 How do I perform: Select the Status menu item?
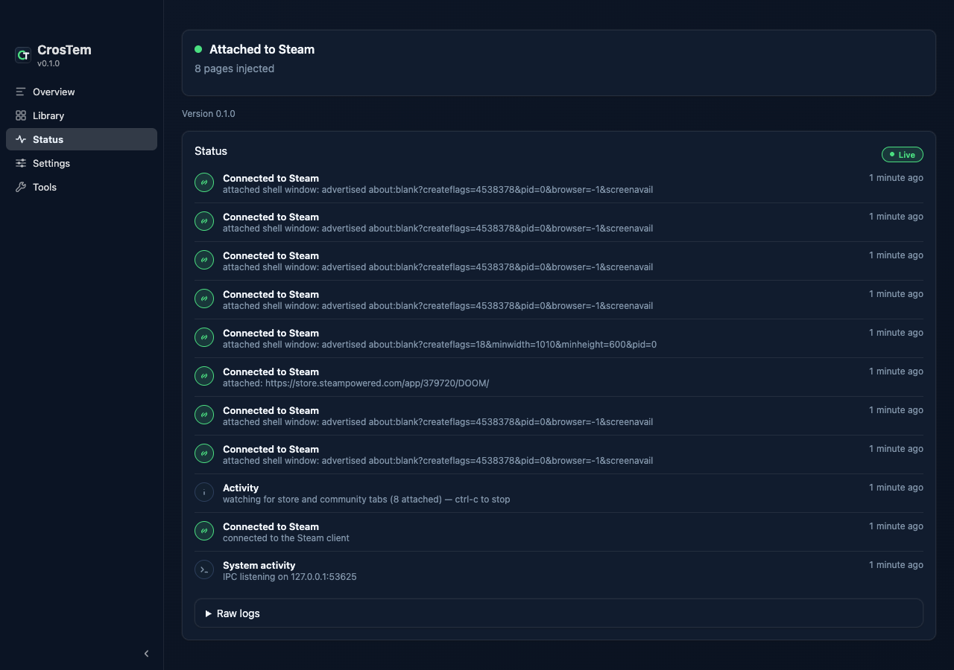pos(82,139)
